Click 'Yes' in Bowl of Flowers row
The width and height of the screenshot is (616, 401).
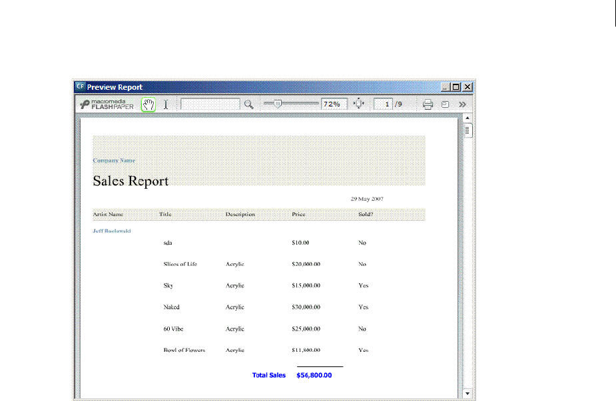(364, 350)
